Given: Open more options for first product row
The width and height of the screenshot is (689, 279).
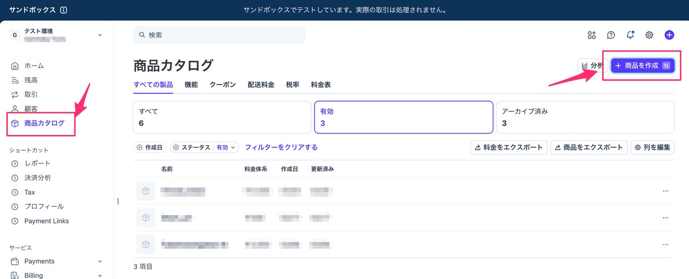Looking at the screenshot, I should point(665,191).
